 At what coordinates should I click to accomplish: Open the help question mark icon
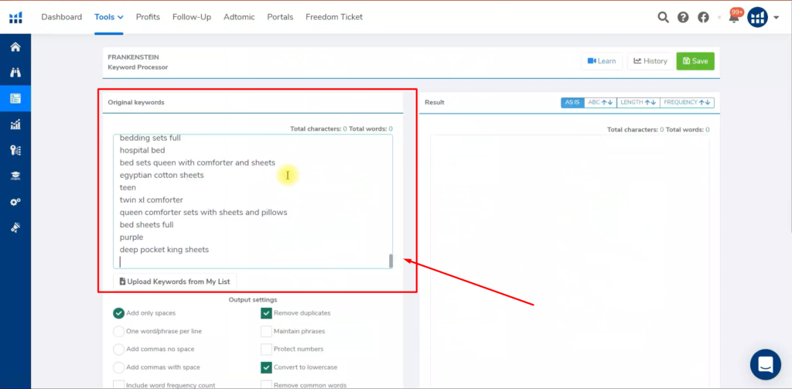point(683,17)
